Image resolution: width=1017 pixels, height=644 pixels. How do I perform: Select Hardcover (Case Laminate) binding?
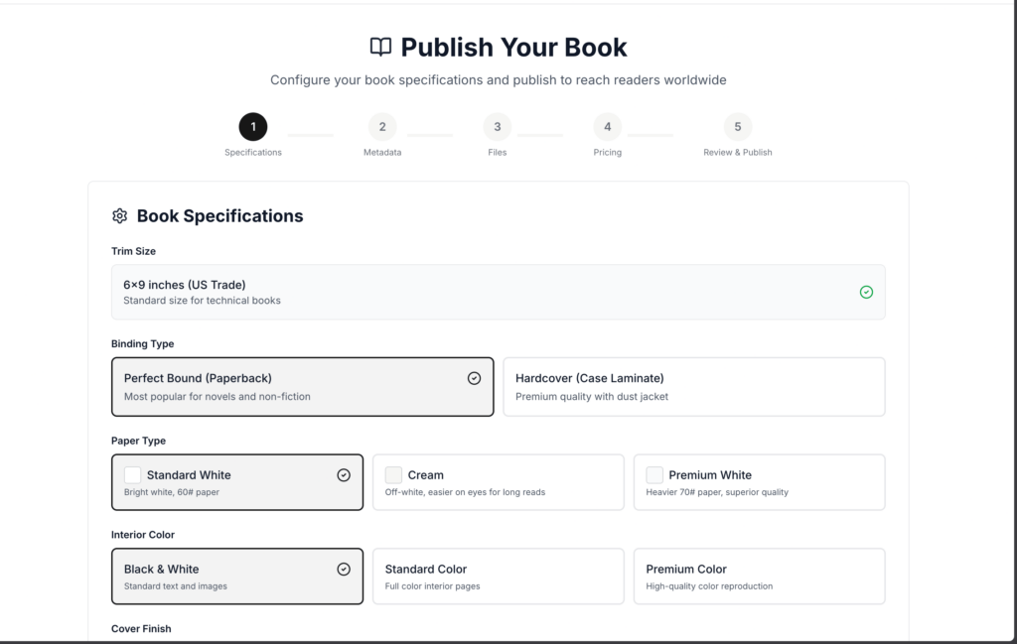point(693,387)
